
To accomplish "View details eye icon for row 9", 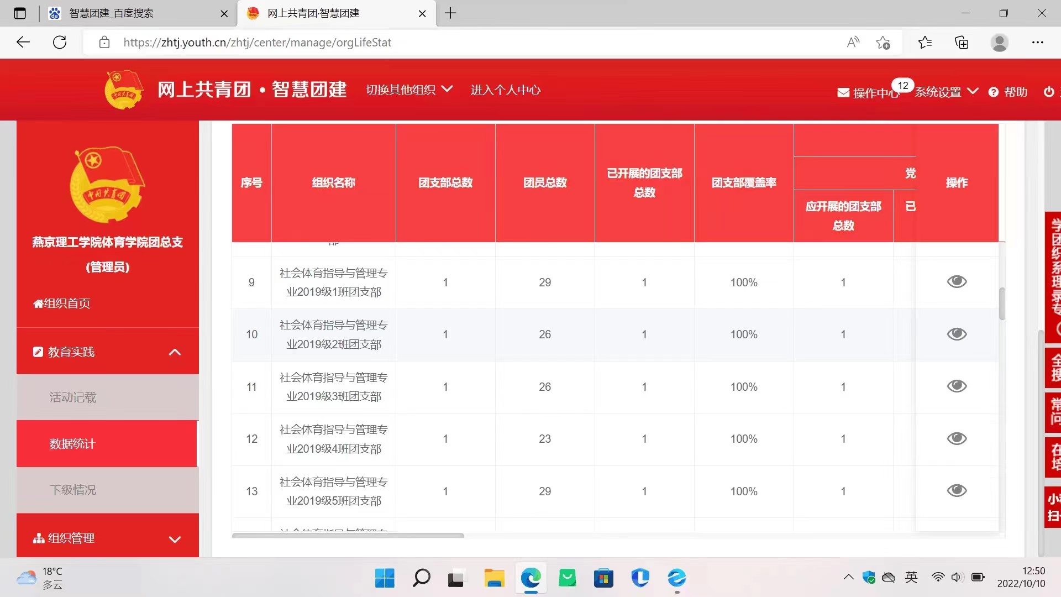I will 957,282.
